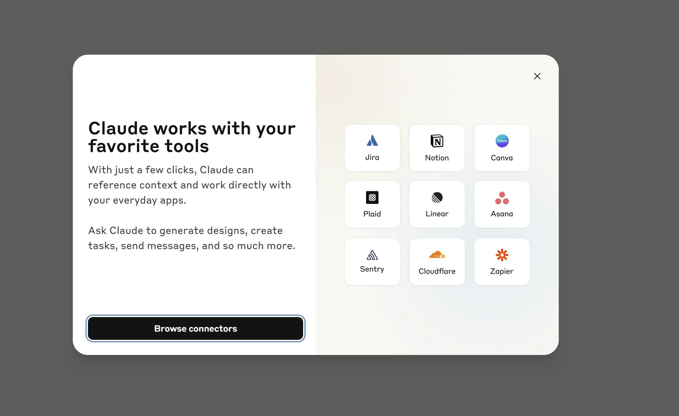This screenshot has width=679, height=416.
Task: Select the Plaid text label
Action: 372,214
